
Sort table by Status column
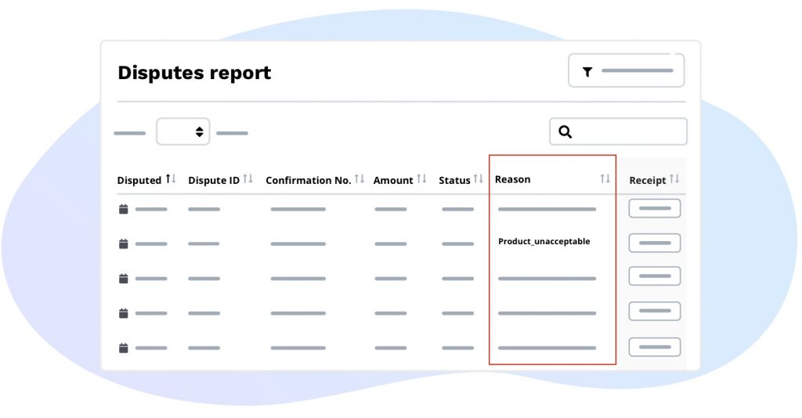[478, 179]
